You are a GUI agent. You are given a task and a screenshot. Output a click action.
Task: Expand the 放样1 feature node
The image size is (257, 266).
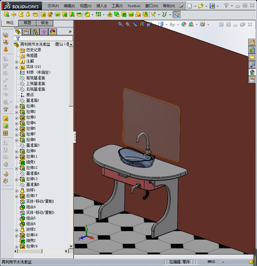tap(16, 191)
